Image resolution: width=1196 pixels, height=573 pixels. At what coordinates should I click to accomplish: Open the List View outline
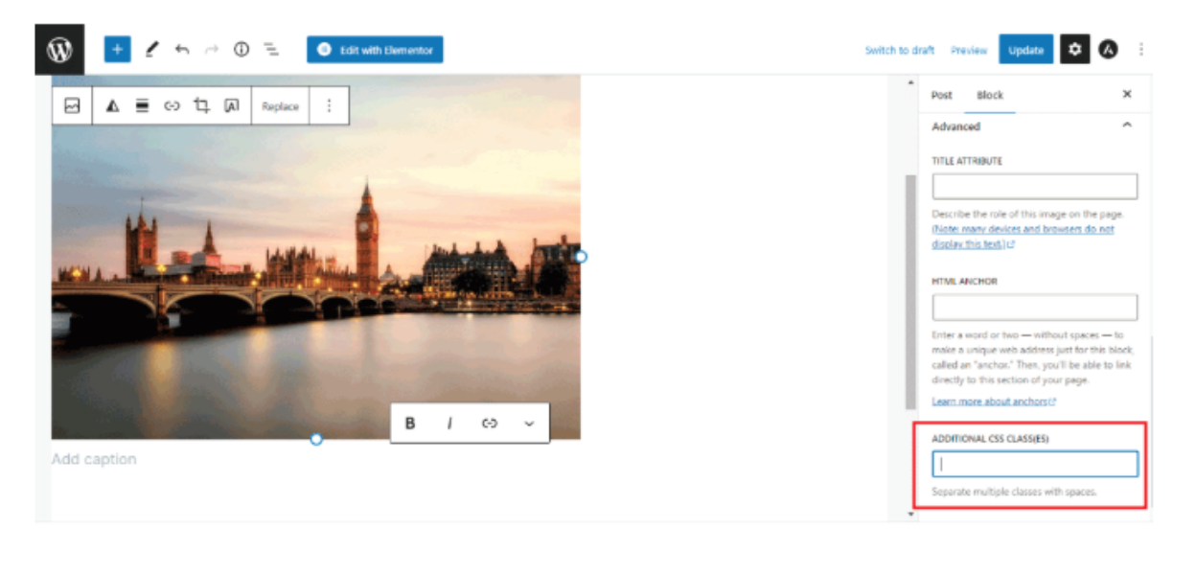pos(271,50)
